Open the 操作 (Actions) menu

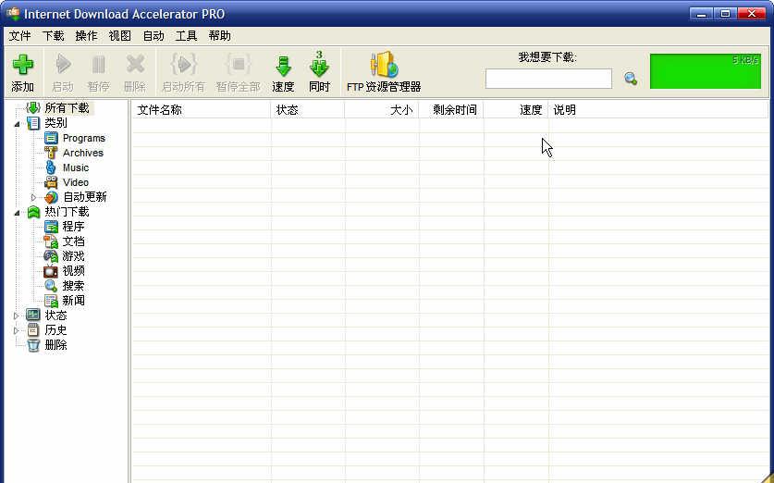(86, 35)
